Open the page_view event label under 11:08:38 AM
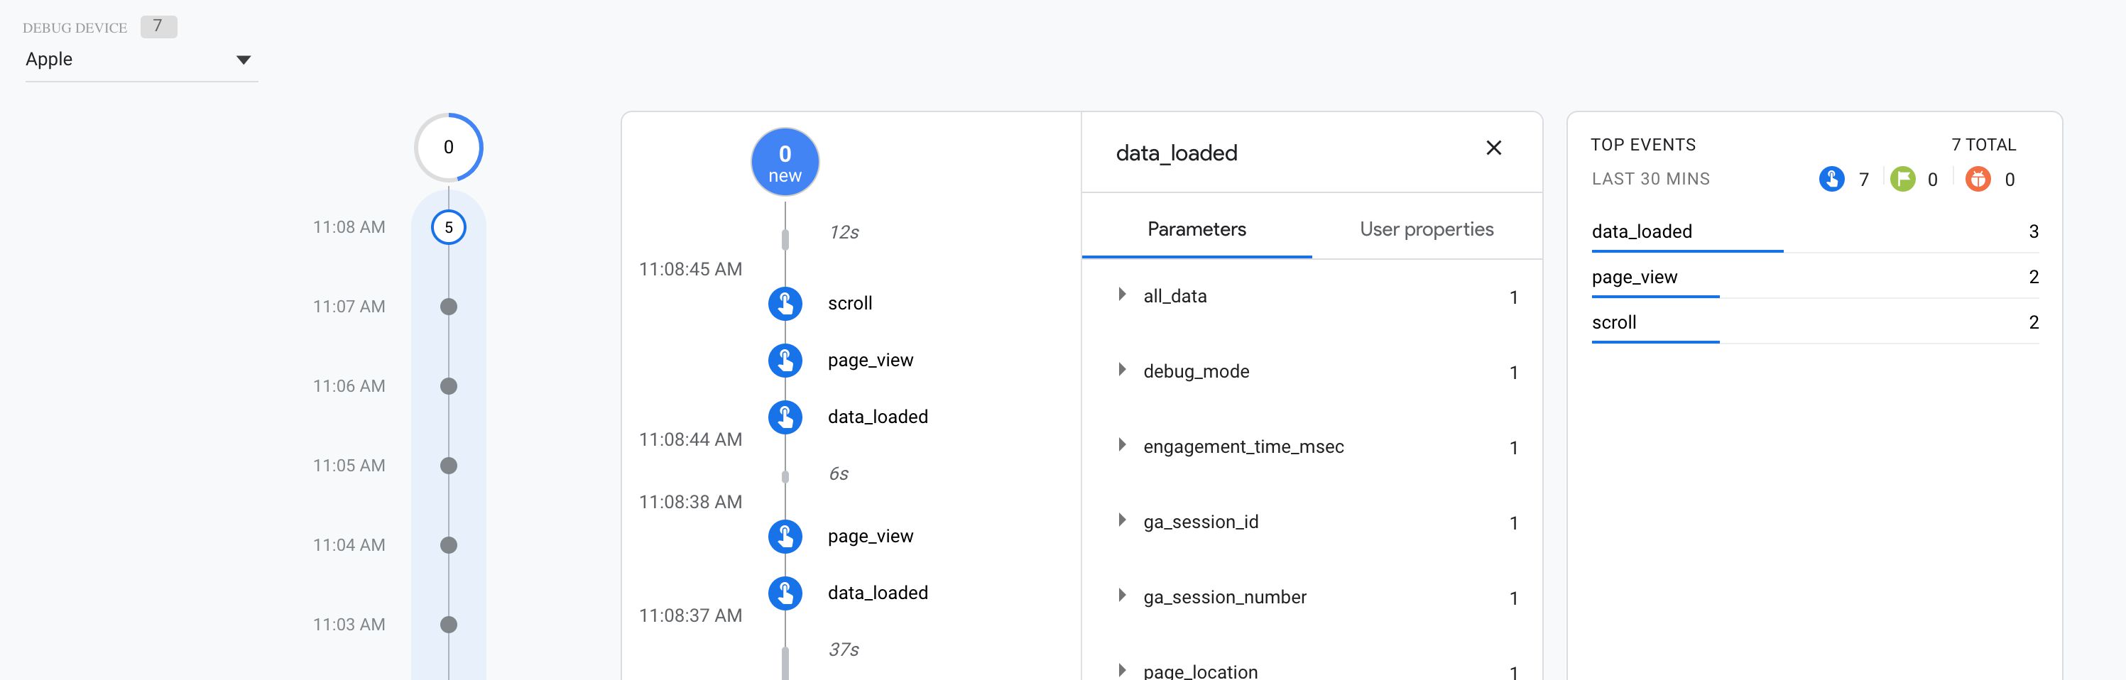 click(x=871, y=536)
